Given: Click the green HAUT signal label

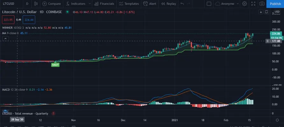Looking at the screenshot, I should 55,65.
